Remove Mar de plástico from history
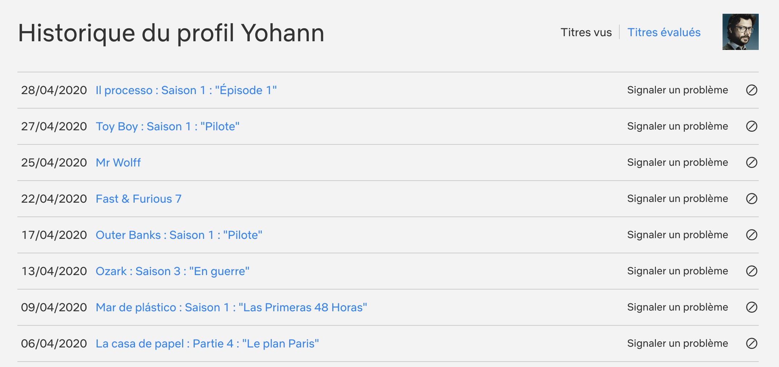Screen dimensions: 779x367 [751, 307]
